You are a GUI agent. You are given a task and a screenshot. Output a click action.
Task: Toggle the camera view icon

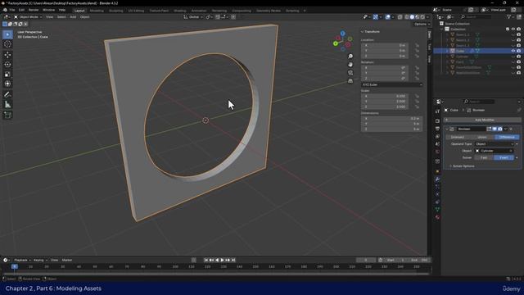point(350,73)
